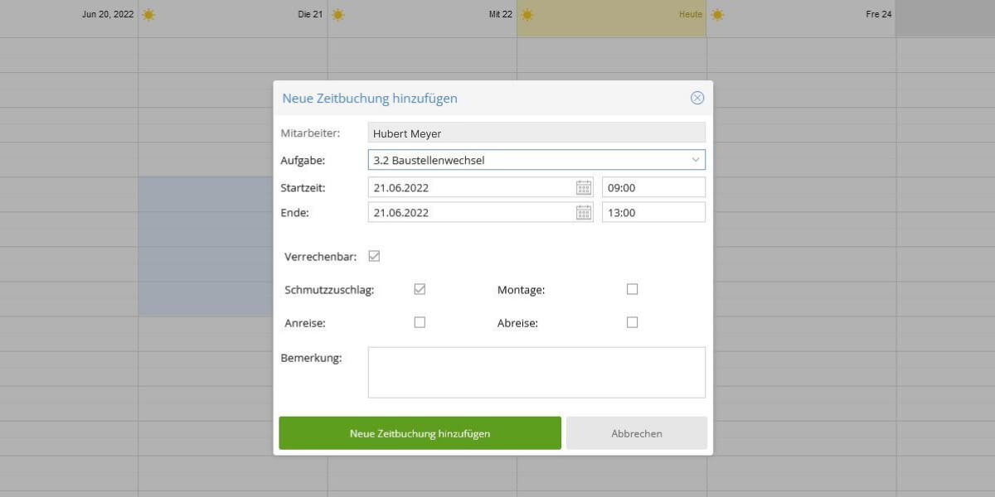
Task: Open the Ende date picker calendar icon
Action: coord(584,212)
